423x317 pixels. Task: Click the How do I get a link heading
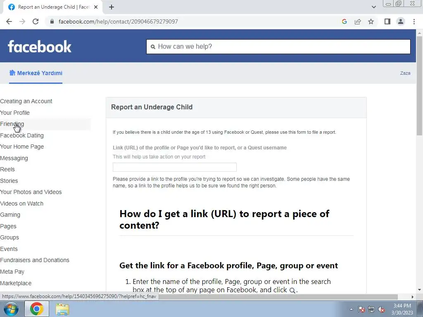224,220
